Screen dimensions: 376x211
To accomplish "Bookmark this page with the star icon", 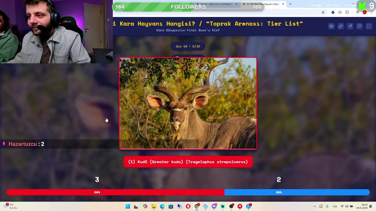I will [x=323, y=12].
